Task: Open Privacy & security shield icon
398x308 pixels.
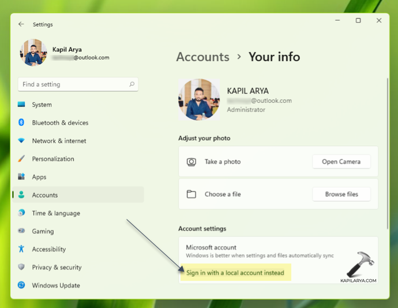Action: (21, 267)
